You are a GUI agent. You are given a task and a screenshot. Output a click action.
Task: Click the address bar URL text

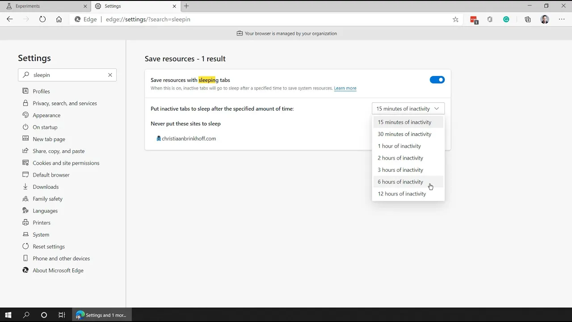(148, 19)
